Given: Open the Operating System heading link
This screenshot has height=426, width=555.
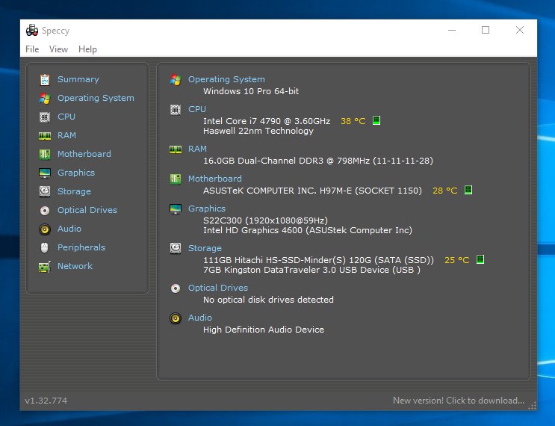Looking at the screenshot, I should tap(226, 79).
